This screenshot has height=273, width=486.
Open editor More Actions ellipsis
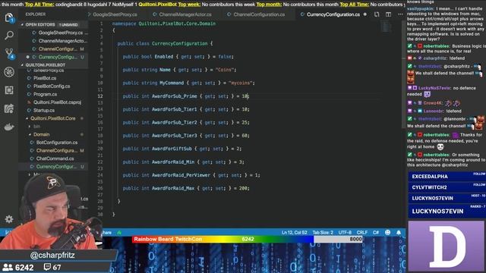(400, 14)
